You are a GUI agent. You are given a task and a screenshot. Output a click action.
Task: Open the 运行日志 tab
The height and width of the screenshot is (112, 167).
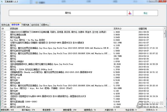(x=35, y=25)
